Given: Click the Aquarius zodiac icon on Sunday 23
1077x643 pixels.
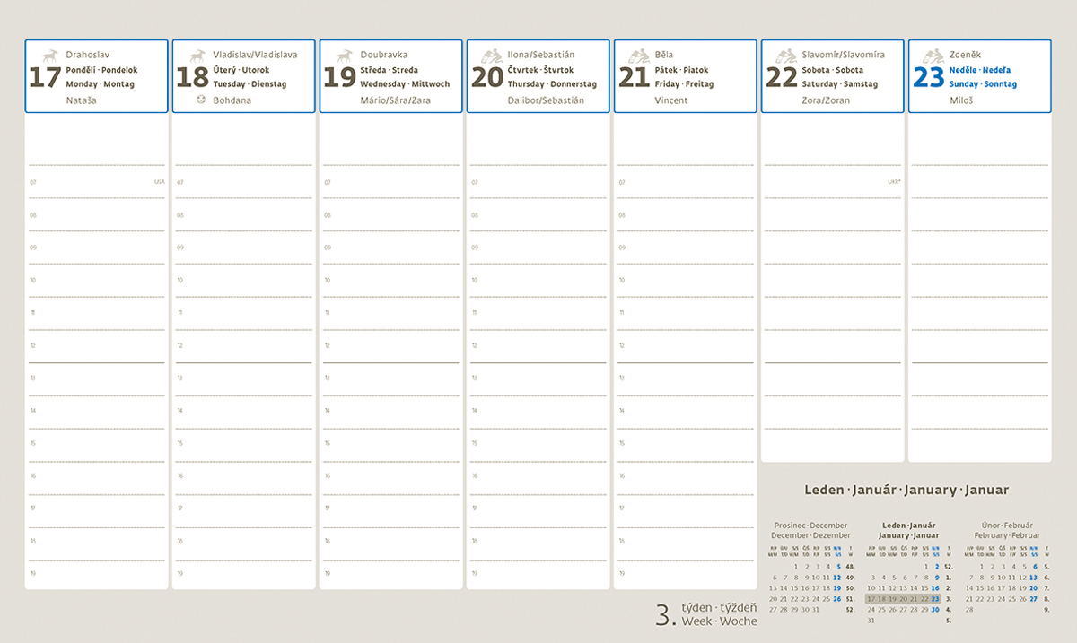Looking at the screenshot, I should click(x=933, y=56).
